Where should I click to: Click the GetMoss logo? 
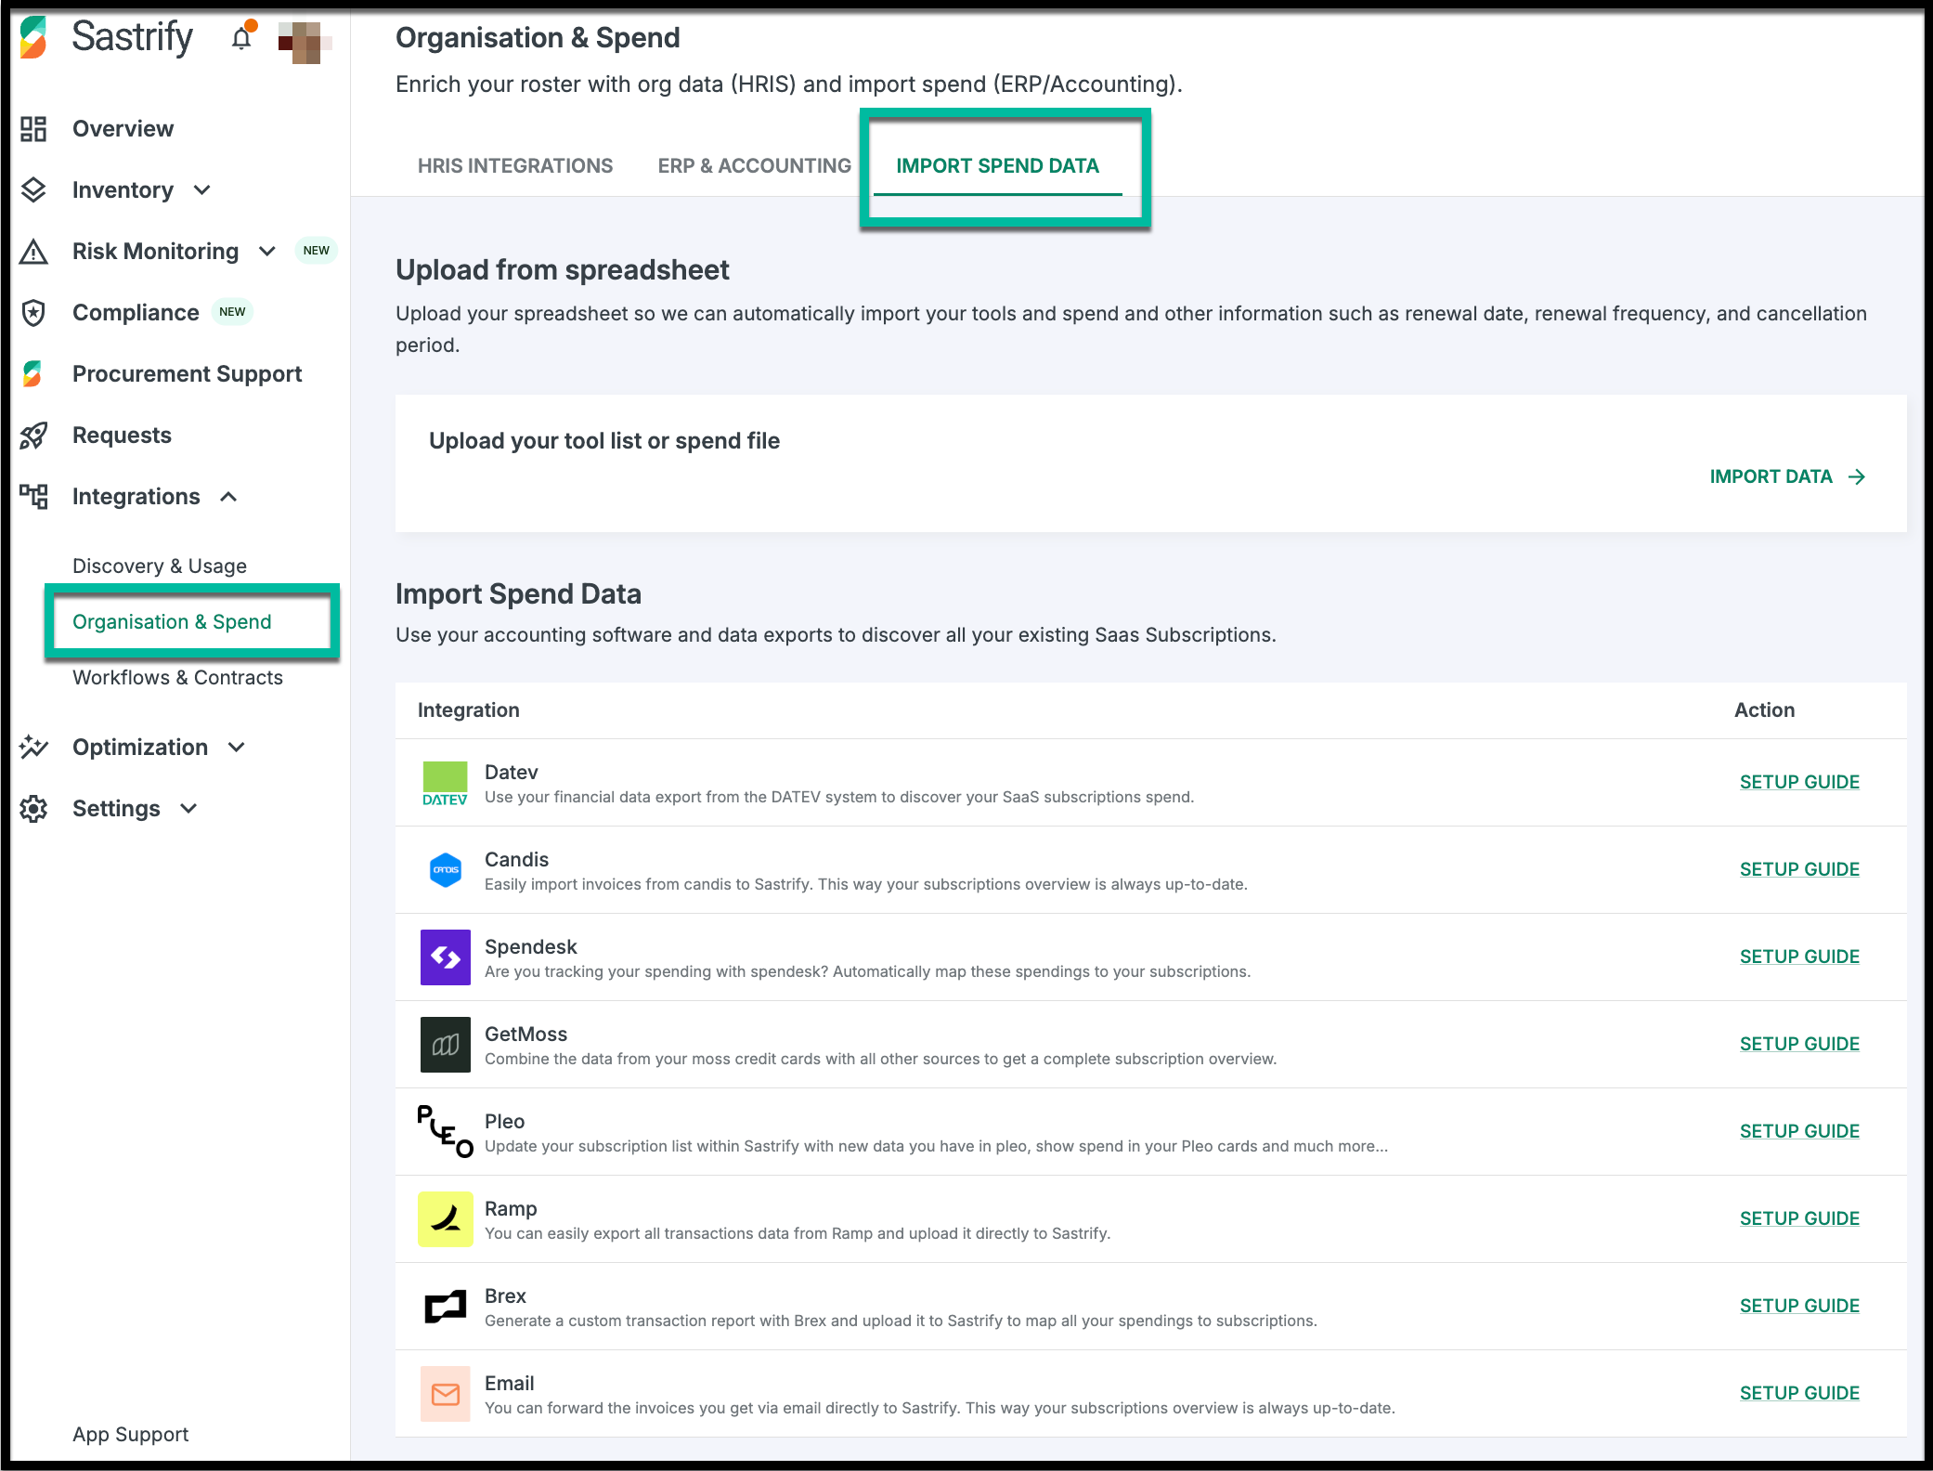[x=446, y=1045]
